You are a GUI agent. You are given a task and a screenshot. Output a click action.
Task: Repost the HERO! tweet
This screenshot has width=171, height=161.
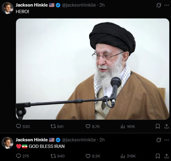coord(57,126)
